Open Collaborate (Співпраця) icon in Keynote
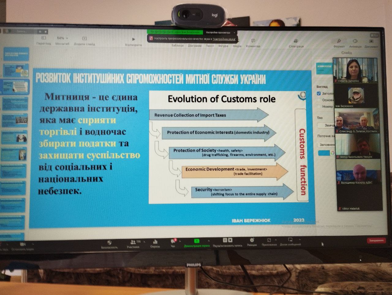The image size is (392, 295). coord(296,41)
